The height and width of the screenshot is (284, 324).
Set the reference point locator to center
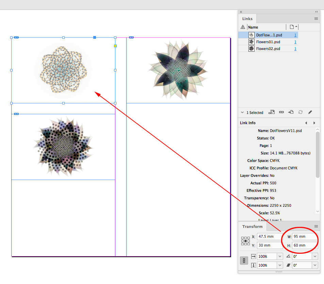point(245,241)
